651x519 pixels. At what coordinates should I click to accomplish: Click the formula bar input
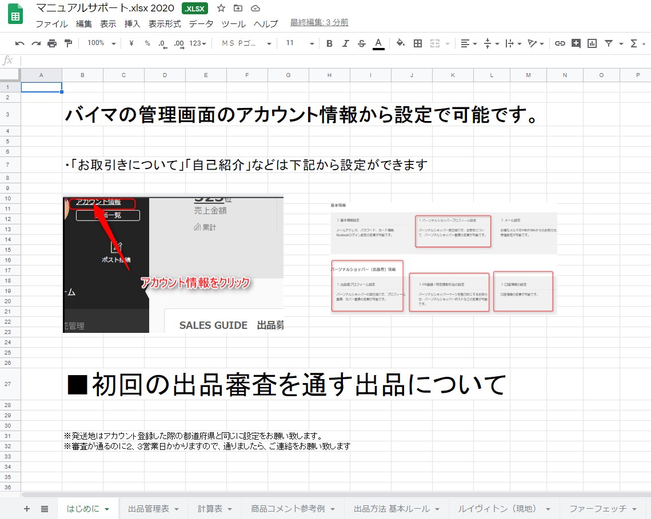[336, 61]
